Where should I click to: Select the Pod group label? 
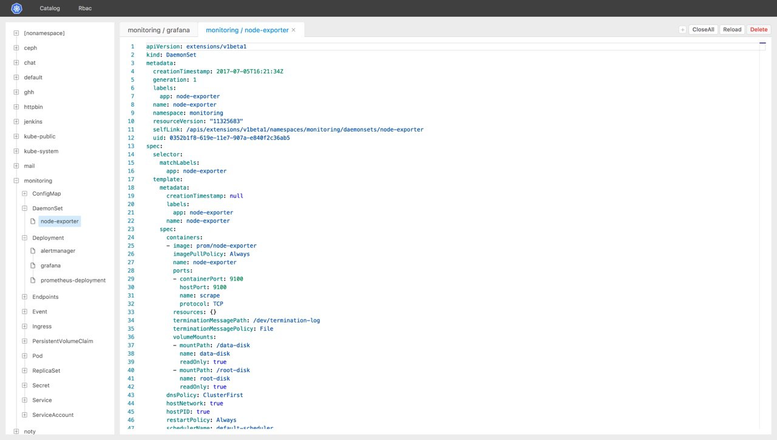tap(37, 356)
